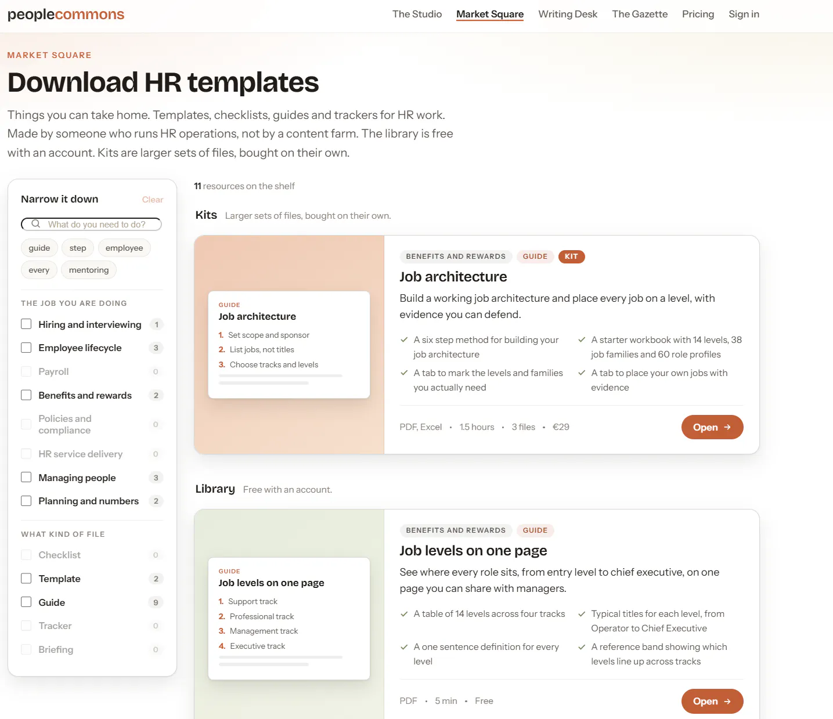Image resolution: width=833 pixels, height=719 pixels.
Task: Click the '€29' price text
Action: pyautogui.click(x=561, y=427)
